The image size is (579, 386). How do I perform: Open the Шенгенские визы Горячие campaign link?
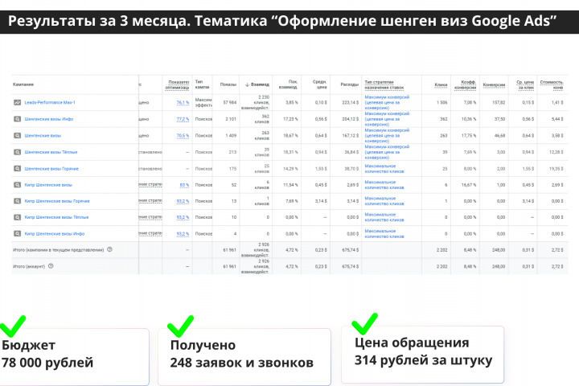click(x=51, y=168)
